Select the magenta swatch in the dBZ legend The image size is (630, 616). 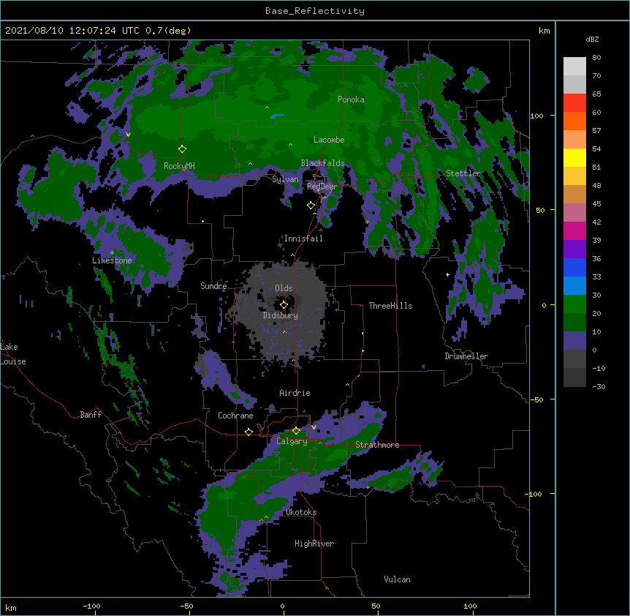pos(574,230)
